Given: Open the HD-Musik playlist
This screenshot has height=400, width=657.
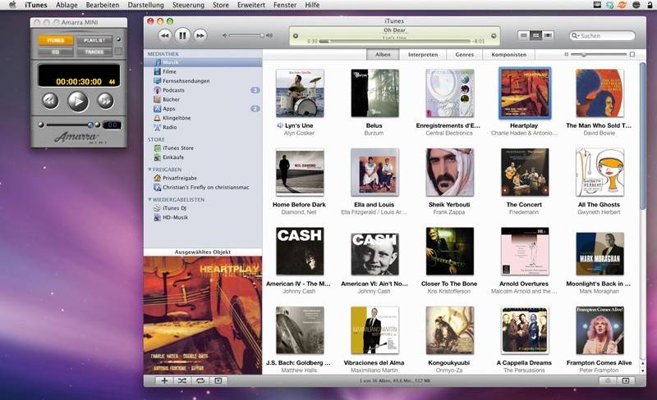Looking at the screenshot, I should coord(203,217).
